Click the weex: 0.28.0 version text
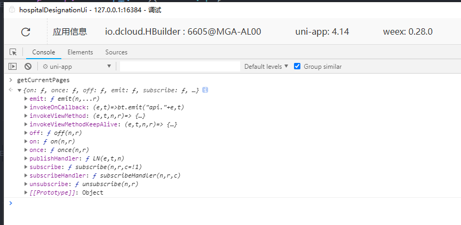Screen dimensions: 461x225 click(x=408, y=31)
